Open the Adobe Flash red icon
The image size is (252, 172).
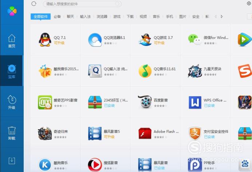pos(145,133)
